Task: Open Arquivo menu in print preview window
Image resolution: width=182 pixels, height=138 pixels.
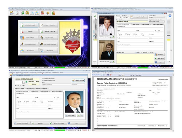Action: 94,73
